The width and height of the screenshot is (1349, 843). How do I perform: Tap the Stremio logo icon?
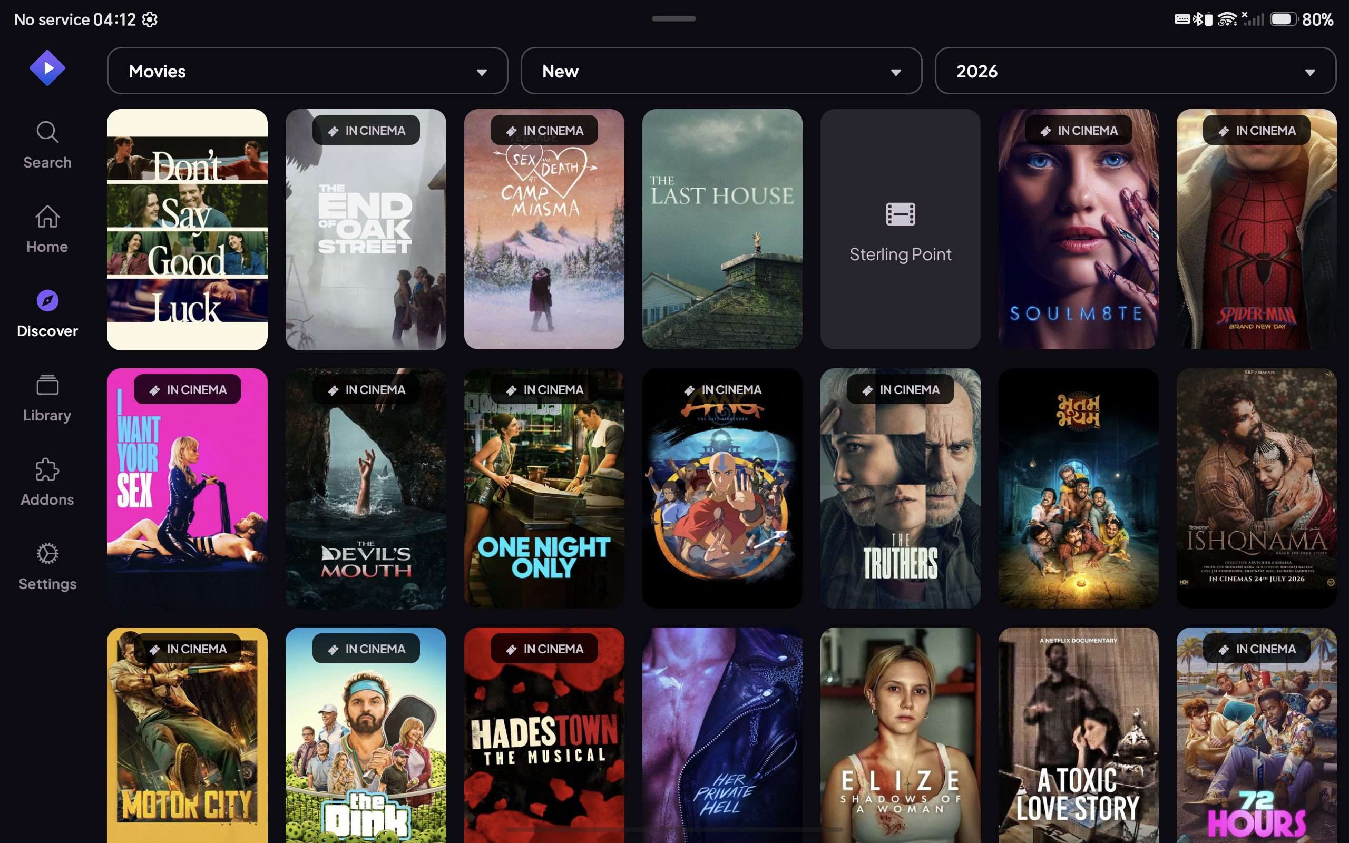click(47, 68)
